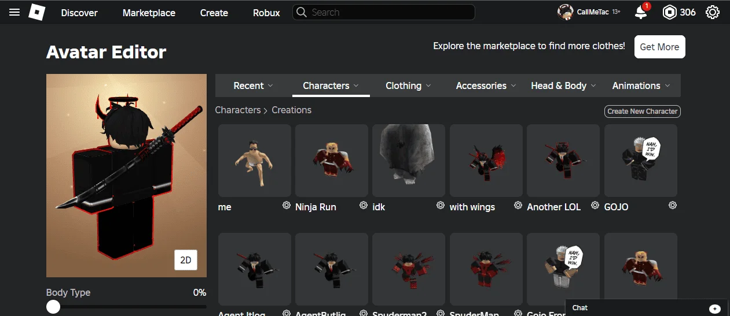Open settings gear for 'with wings' character

click(x=518, y=206)
